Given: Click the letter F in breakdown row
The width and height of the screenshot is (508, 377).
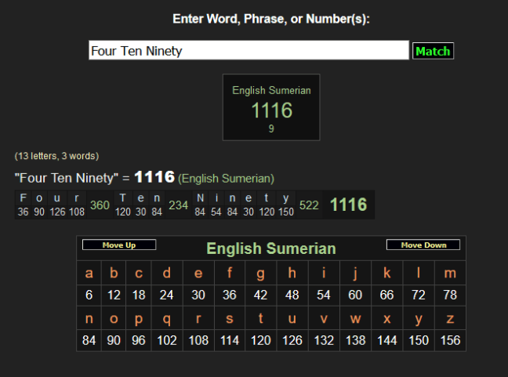Looking at the screenshot, I should click(23, 198).
